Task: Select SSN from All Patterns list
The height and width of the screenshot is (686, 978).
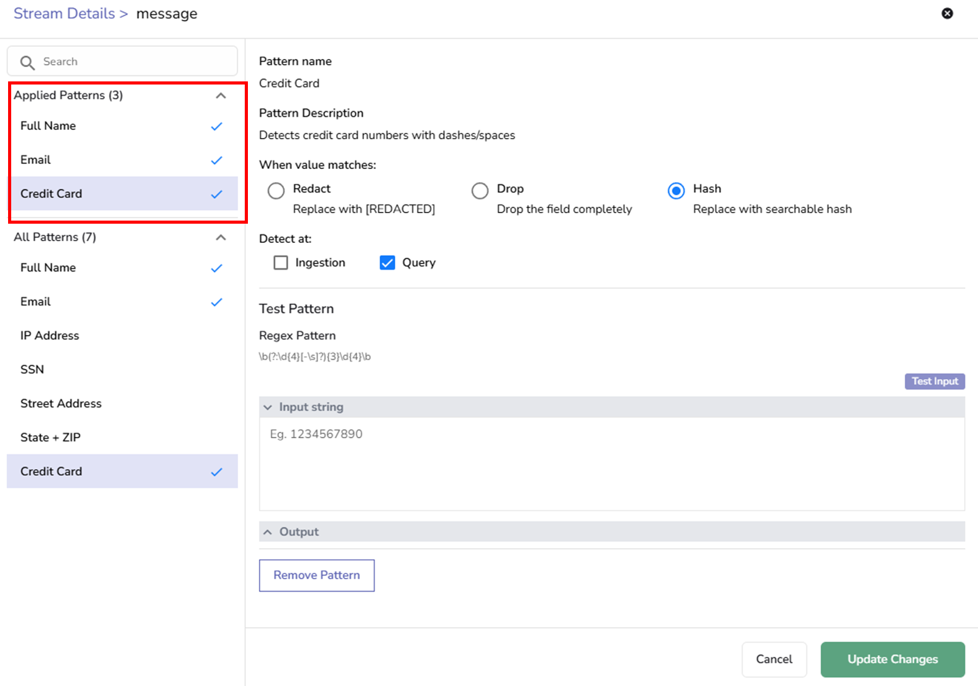Action: click(32, 370)
